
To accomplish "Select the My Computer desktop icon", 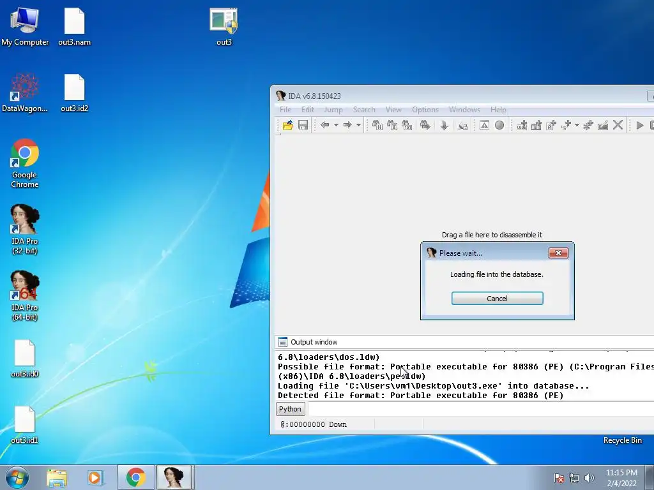I will click(x=25, y=27).
